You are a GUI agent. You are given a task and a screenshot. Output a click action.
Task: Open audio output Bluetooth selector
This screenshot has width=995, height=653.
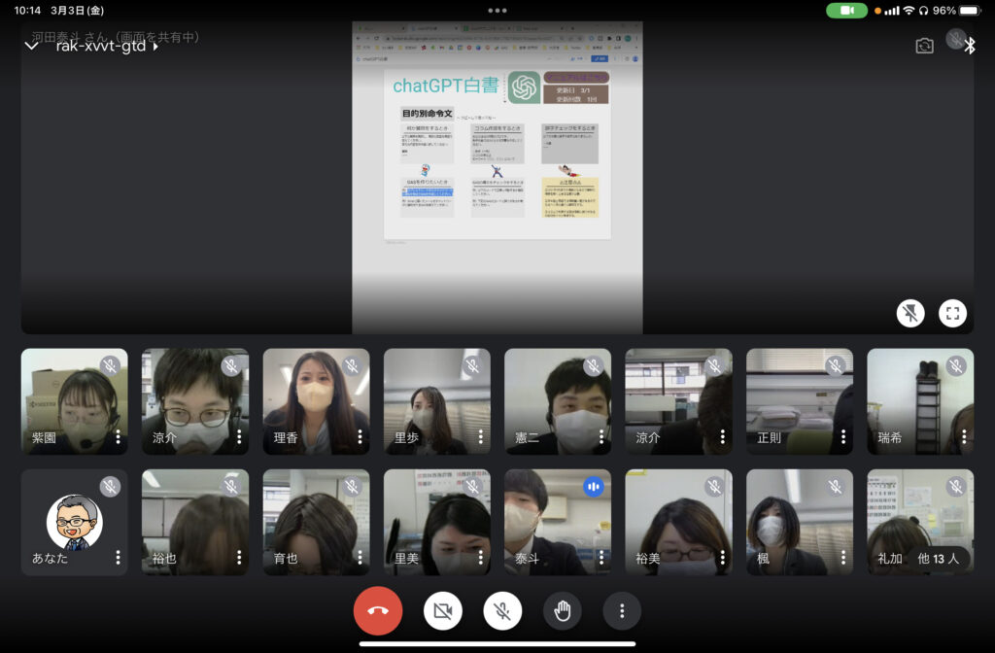click(x=969, y=46)
